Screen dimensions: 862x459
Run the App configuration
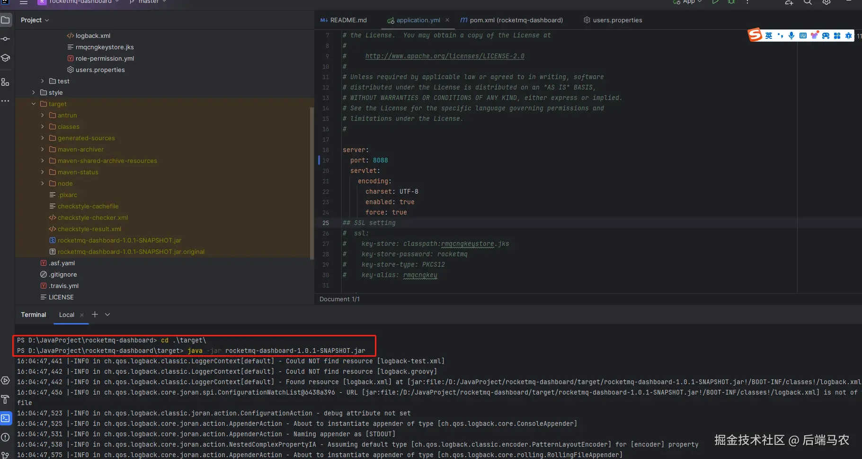point(715,2)
